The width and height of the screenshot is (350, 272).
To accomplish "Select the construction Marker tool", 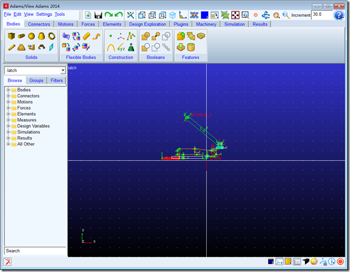I will pos(121,37).
